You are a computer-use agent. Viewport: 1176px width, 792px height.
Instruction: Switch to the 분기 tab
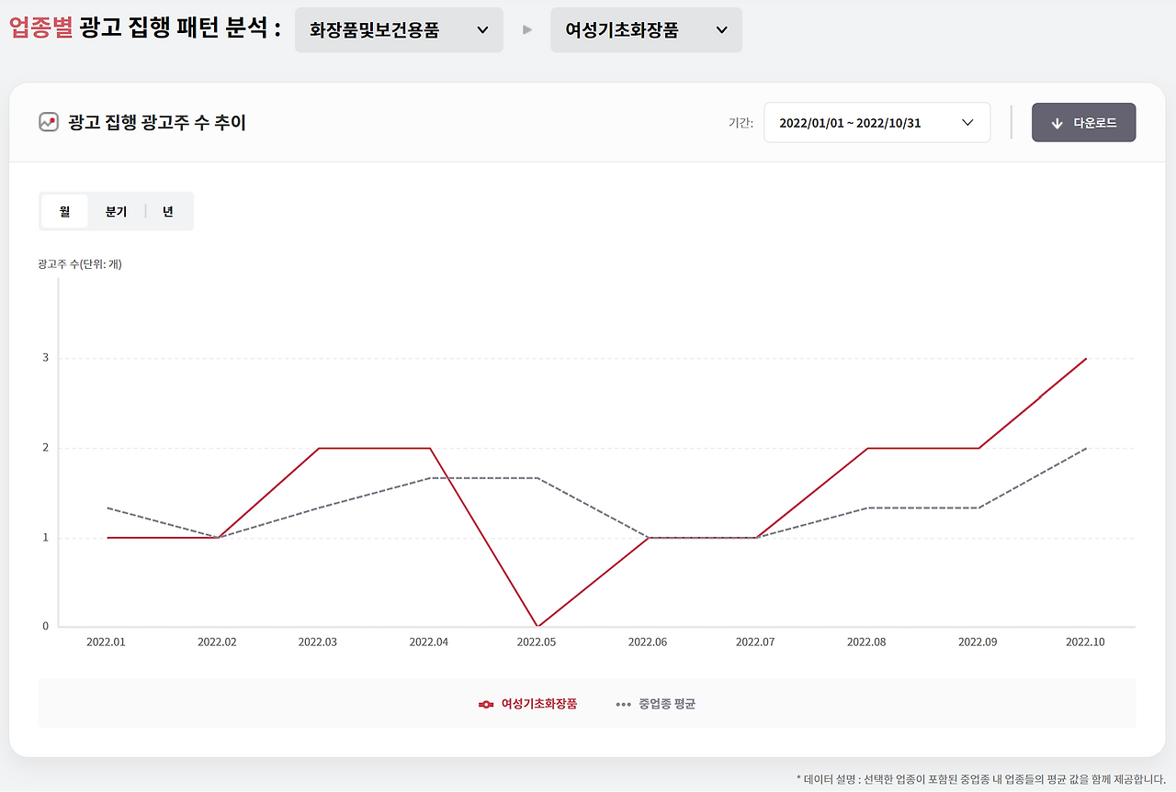pyautogui.click(x=116, y=210)
